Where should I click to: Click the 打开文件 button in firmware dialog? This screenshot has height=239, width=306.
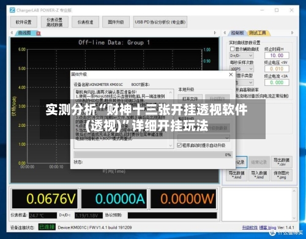coord(190,99)
